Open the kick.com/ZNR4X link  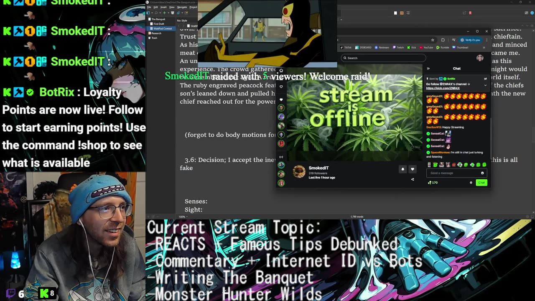tap(443, 88)
